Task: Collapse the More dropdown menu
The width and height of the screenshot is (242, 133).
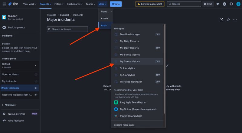Action: (103, 4)
